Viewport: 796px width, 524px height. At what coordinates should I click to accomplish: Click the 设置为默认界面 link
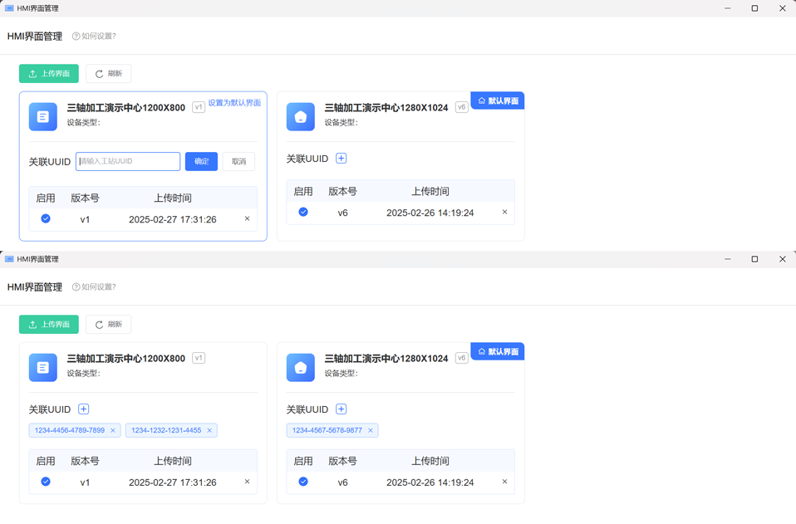click(234, 103)
